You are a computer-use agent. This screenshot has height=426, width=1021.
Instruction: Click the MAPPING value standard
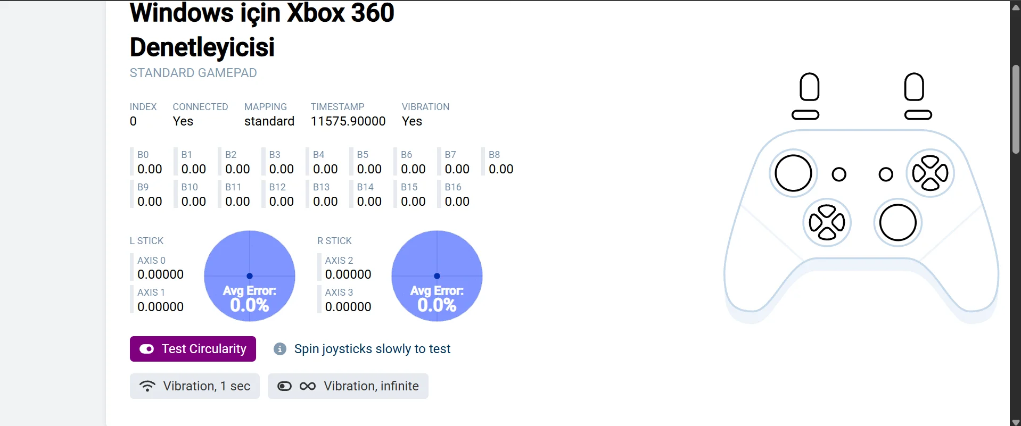269,121
